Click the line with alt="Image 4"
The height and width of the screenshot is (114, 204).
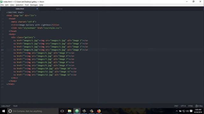tap(51, 50)
